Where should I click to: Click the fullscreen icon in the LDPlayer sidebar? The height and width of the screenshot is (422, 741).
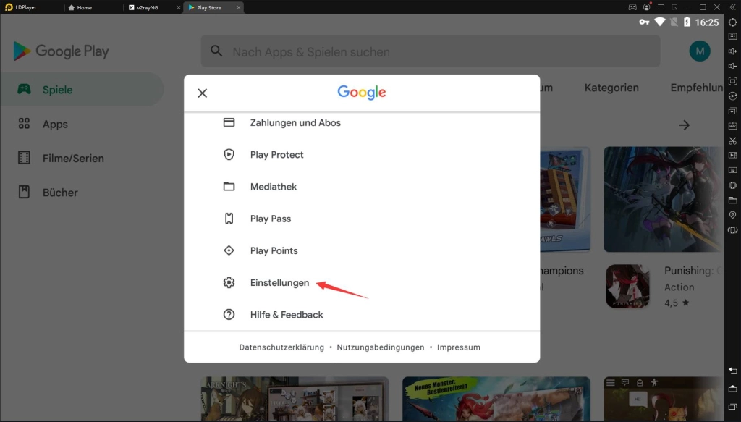[732, 81]
